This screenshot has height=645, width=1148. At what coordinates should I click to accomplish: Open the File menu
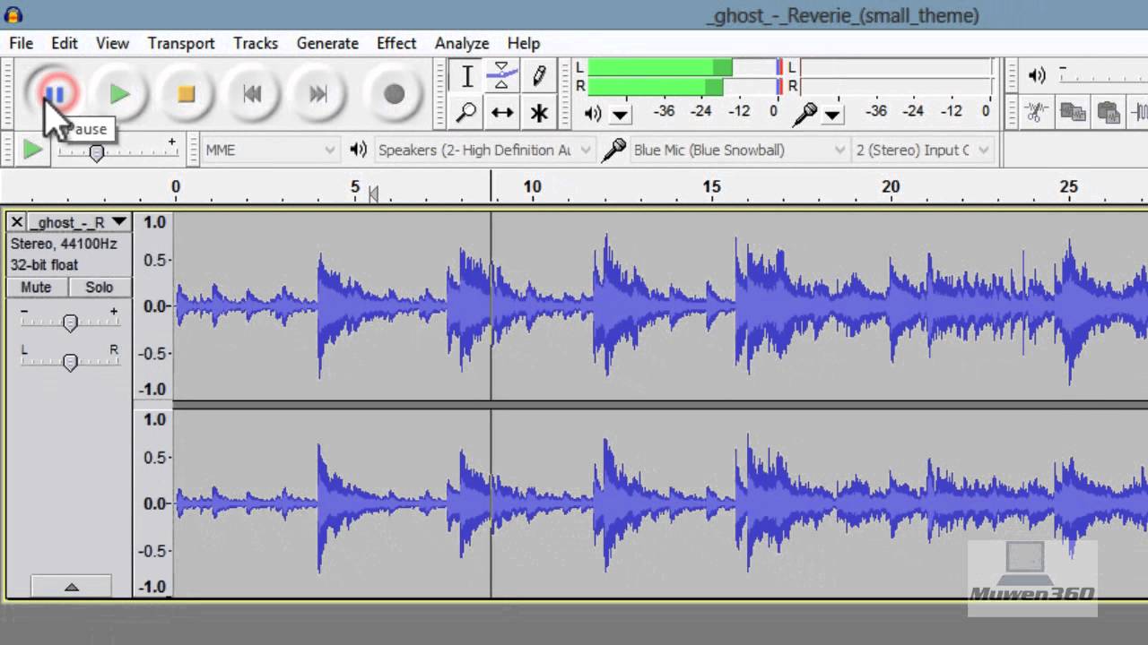tap(21, 43)
